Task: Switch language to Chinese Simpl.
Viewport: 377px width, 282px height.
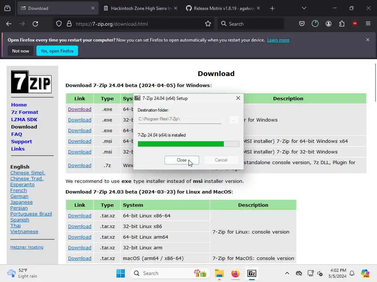Action: [x=28, y=173]
